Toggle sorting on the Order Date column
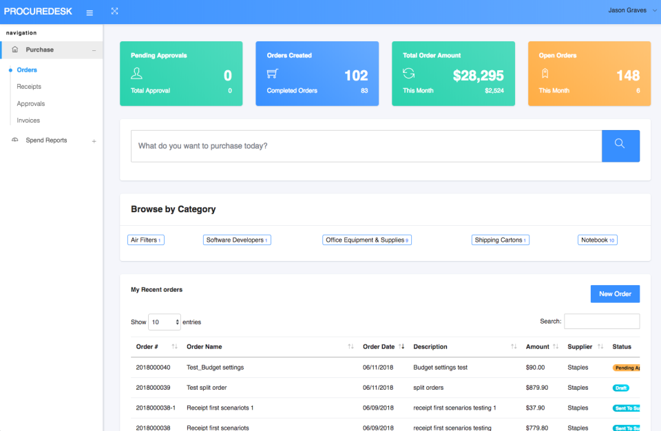 [x=403, y=346]
